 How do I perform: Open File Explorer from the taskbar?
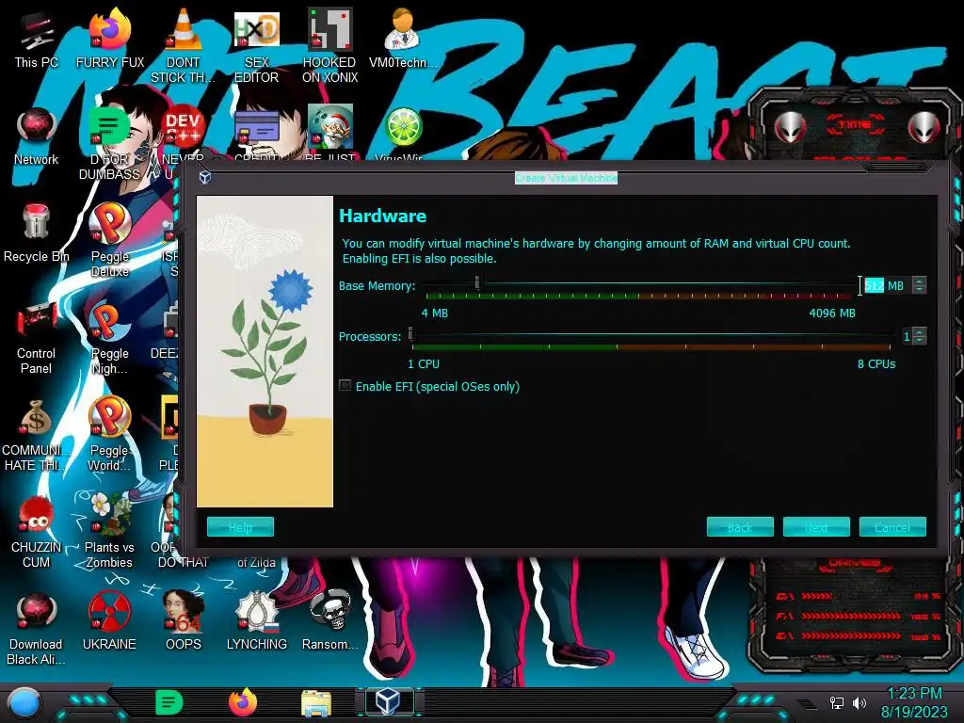point(316,702)
